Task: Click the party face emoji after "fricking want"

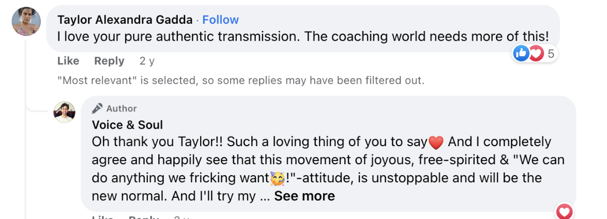Action: [277, 179]
